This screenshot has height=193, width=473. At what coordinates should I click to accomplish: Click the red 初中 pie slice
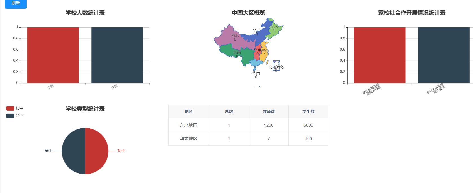pyautogui.click(x=97, y=151)
